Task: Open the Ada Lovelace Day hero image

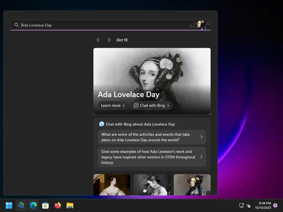Action: tap(152, 81)
